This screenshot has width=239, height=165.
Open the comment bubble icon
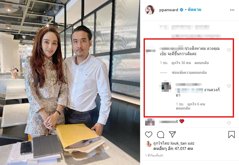coord(161,135)
